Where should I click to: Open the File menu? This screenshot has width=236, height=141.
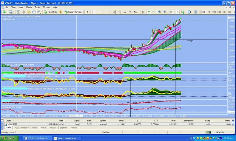click(7, 8)
